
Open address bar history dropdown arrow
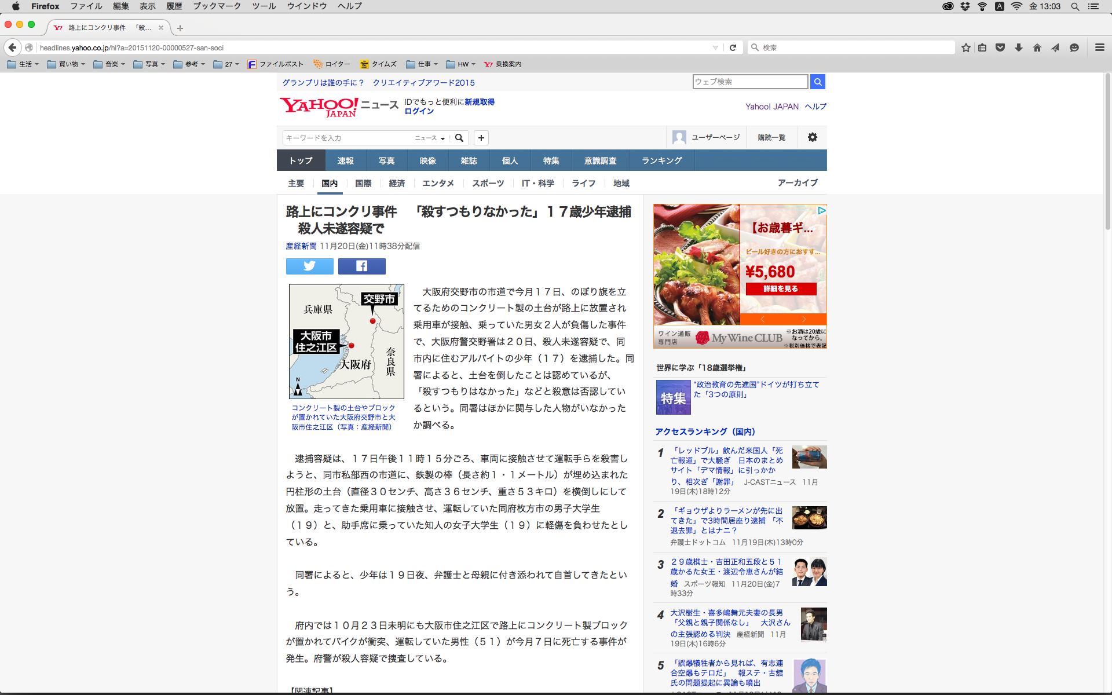[715, 47]
